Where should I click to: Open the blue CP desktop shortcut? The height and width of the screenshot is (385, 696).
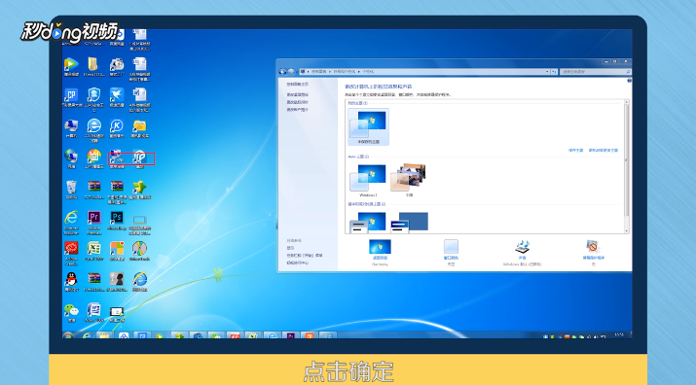point(71,97)
